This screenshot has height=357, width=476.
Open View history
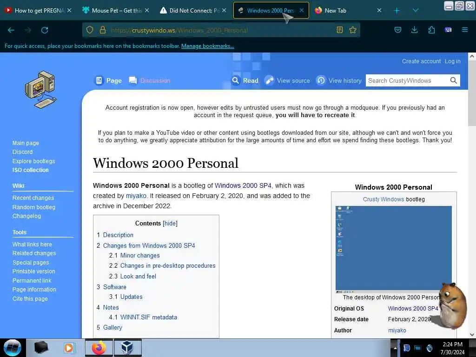tap(339, 80)
